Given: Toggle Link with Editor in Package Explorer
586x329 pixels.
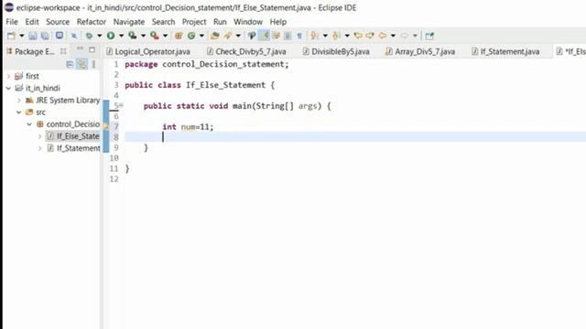Looking at the screenshot, I should click(x=81, y=65).
